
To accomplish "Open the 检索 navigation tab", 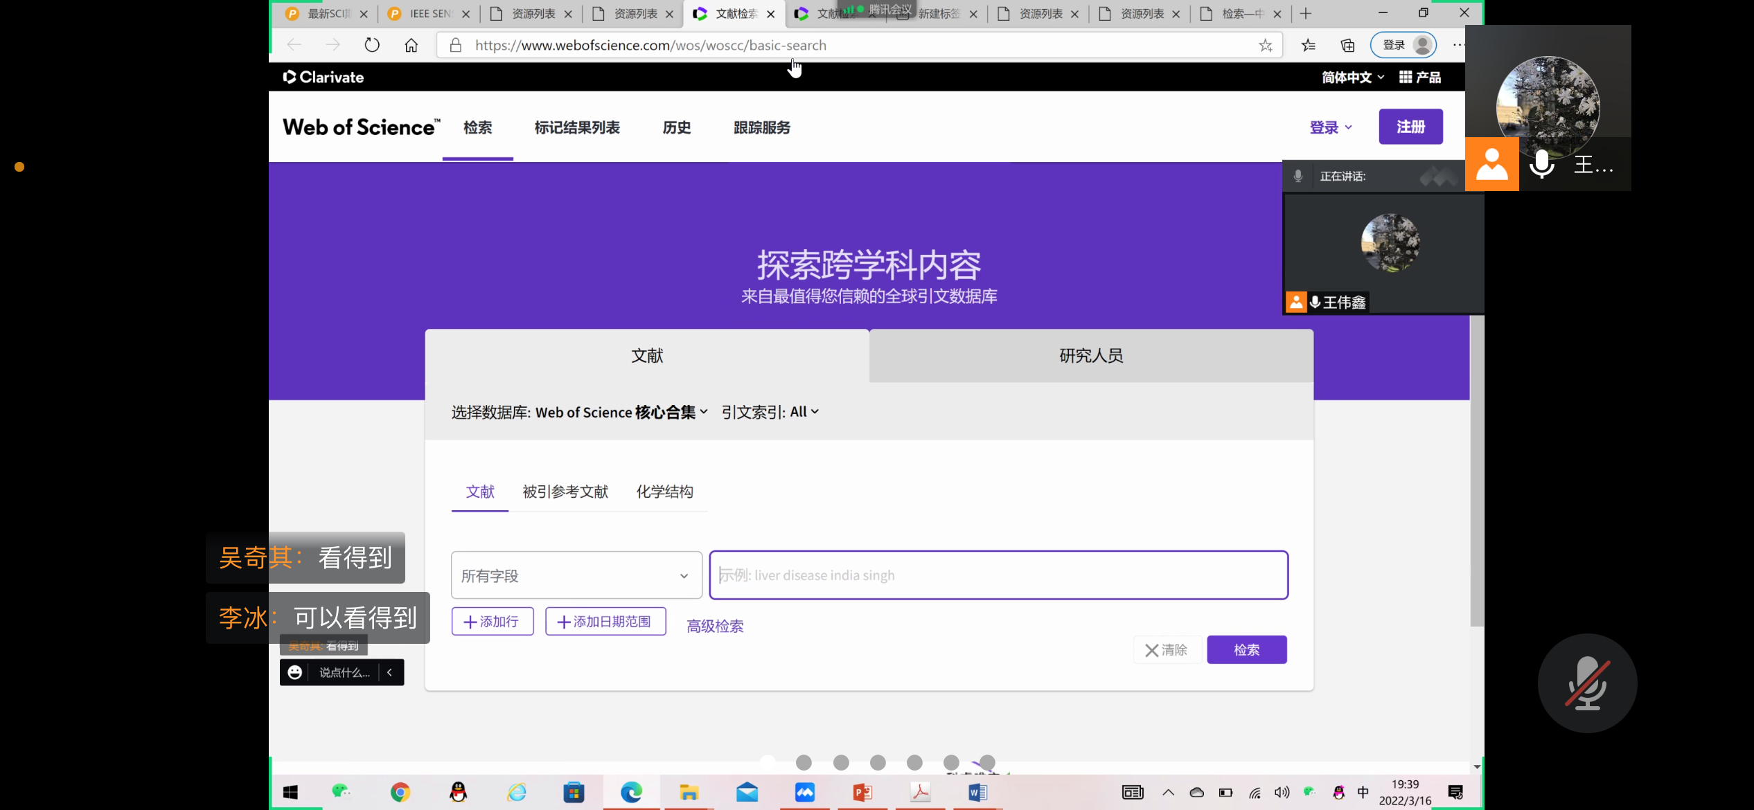I will (x=477, y=127).
